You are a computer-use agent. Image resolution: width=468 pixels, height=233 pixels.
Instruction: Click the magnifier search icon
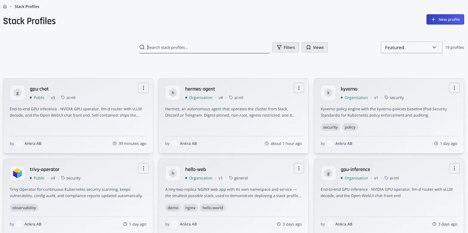(x=142, y=47)
